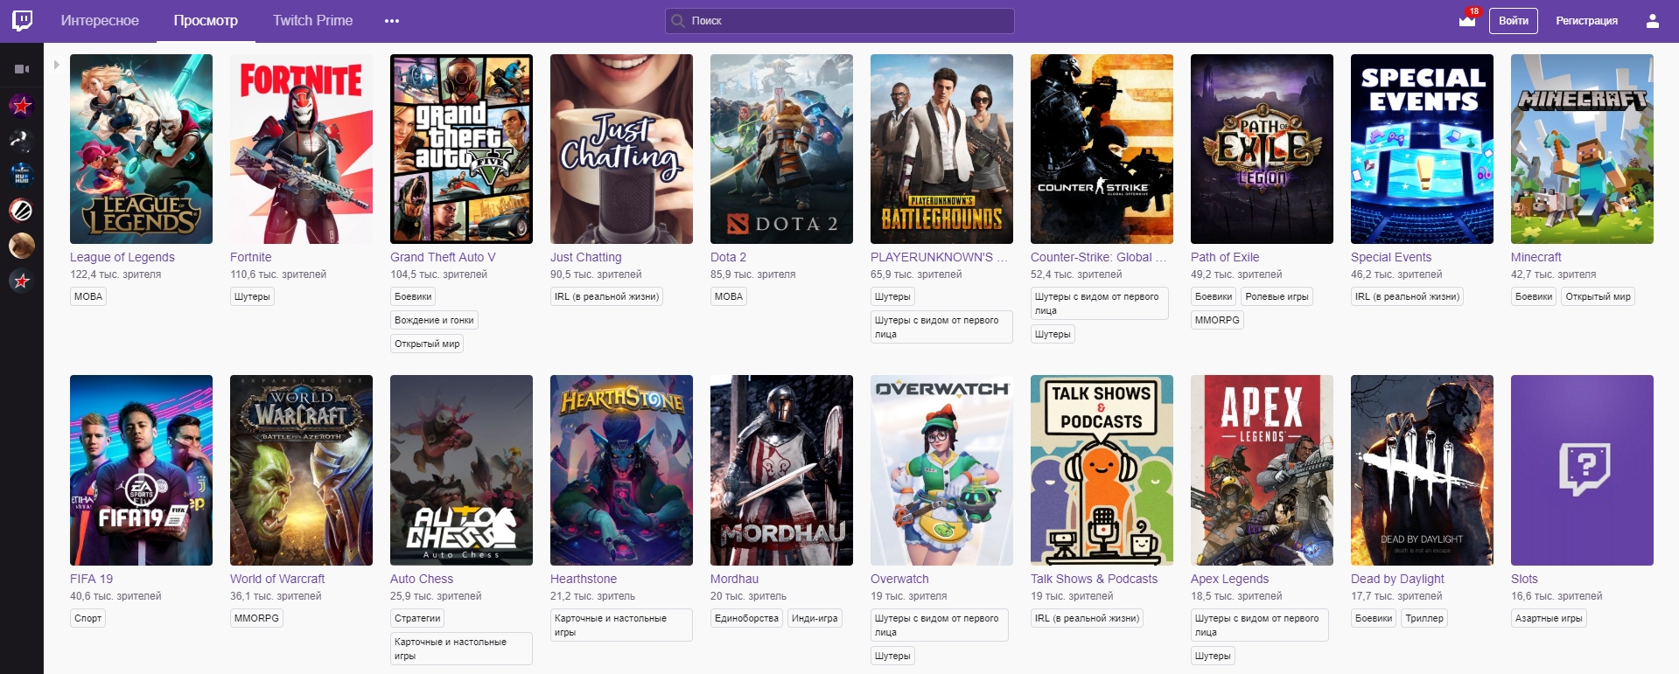Open the Apex Legends cover art
Viewport: 1679px width, 674px height.
click(1262, 470)
